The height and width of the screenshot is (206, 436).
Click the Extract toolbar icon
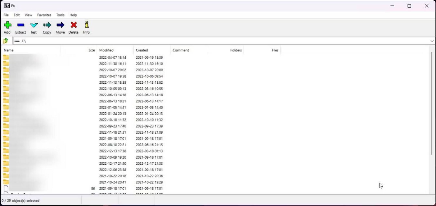pos(20,27)
